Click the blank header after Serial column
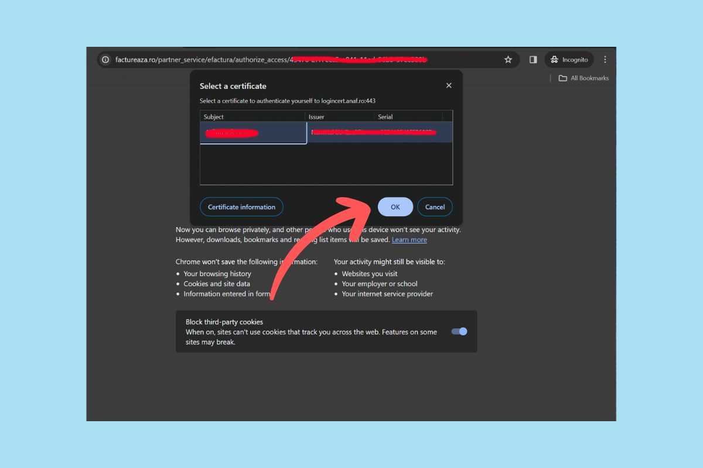The width and height of the screenshot is (703, 468). tap(447, 117)
